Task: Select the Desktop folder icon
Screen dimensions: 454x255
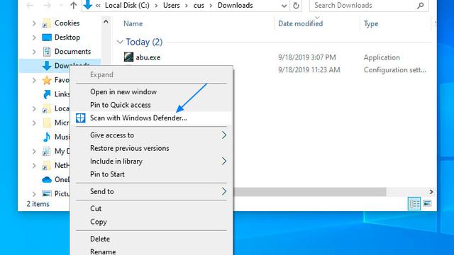Action: point(47,38)
